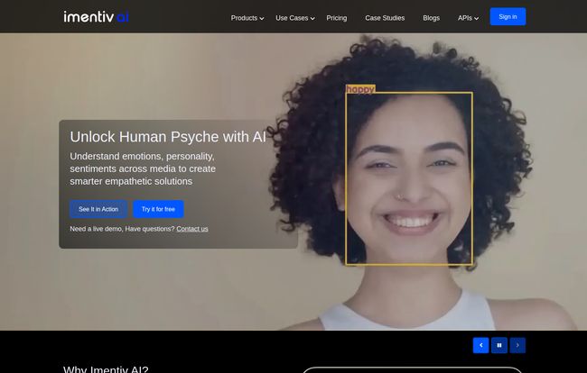This screenshot has height=373, width=587.
Task: Click the 'Understand emotions, personality' subtitle text
Action: tap(143, 168)
